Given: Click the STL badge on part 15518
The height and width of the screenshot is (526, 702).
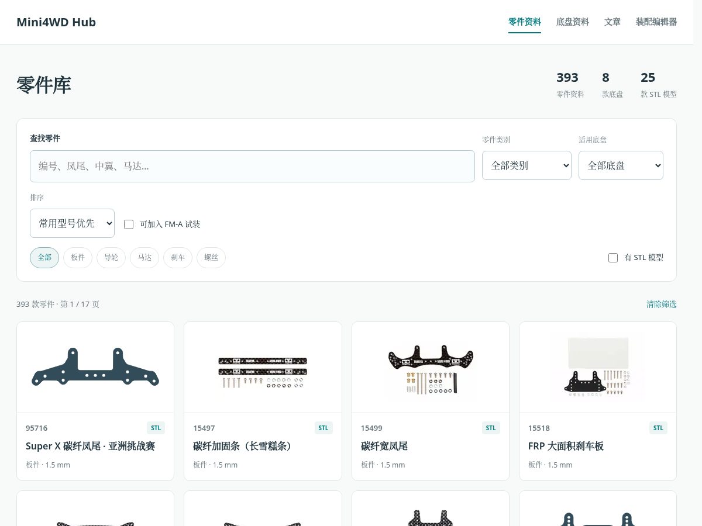Looking at the screenshot, I should tap(658, 428).
